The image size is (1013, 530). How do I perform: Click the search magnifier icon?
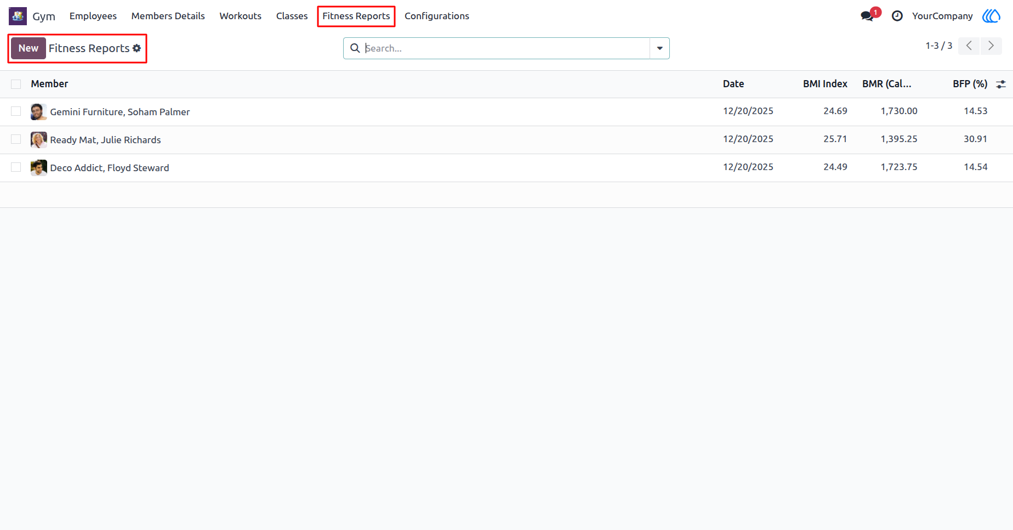(355, 48)
